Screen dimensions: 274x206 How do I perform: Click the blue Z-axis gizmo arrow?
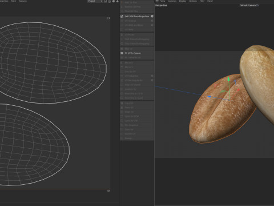pyautogui.click(x=209, y=97)
